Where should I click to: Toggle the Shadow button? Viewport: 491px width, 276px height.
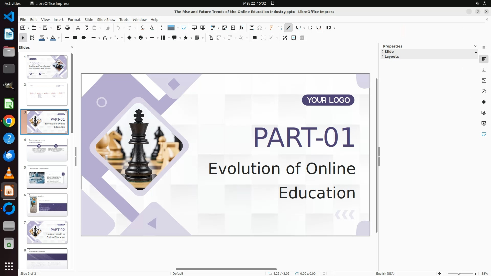pos(255,38)
